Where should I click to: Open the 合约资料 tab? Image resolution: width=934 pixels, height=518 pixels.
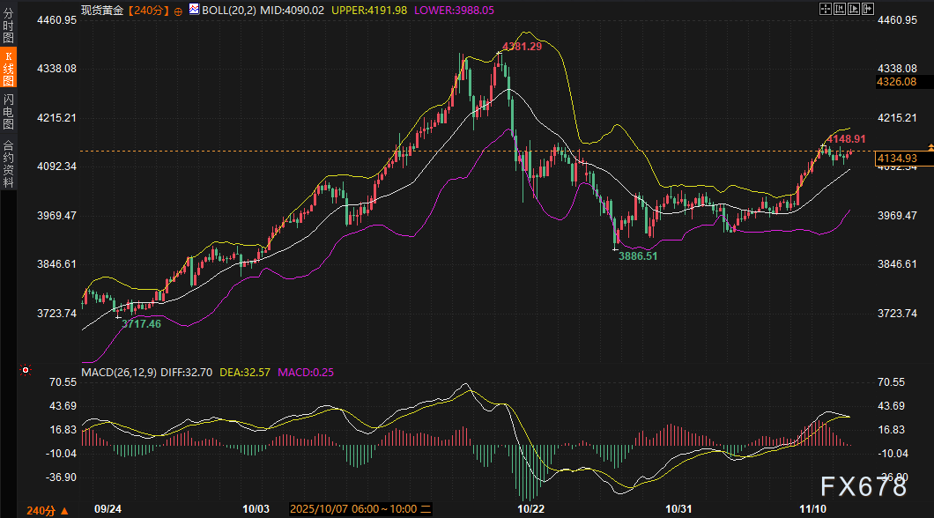(x=8, y=164)
